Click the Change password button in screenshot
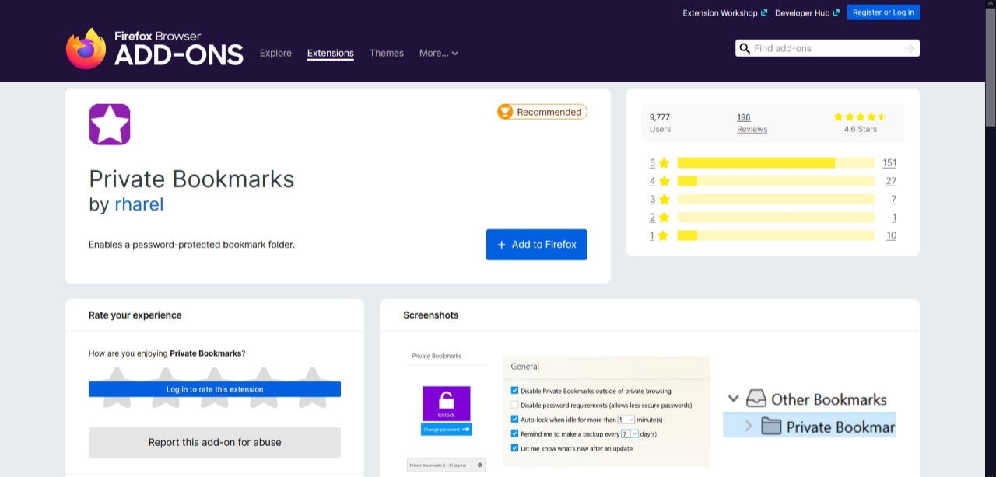This screenshot has height=477, width=996. coord(446,430)
